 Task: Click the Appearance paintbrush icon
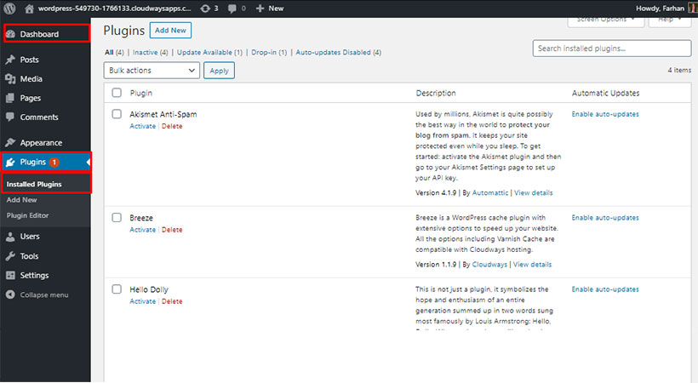(10, 142)
